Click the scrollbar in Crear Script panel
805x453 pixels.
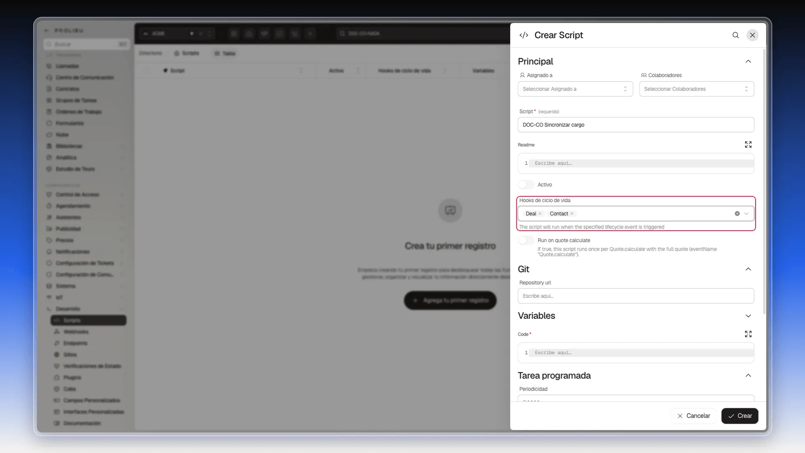[764, 181]
